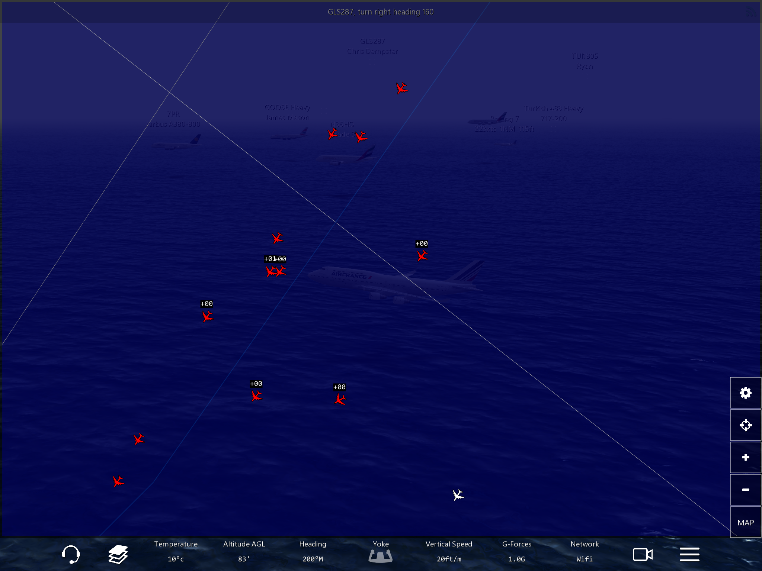Tap the Vertical Speed status field
The height and width of the screenshot is (571, 762).
[449, 551]
